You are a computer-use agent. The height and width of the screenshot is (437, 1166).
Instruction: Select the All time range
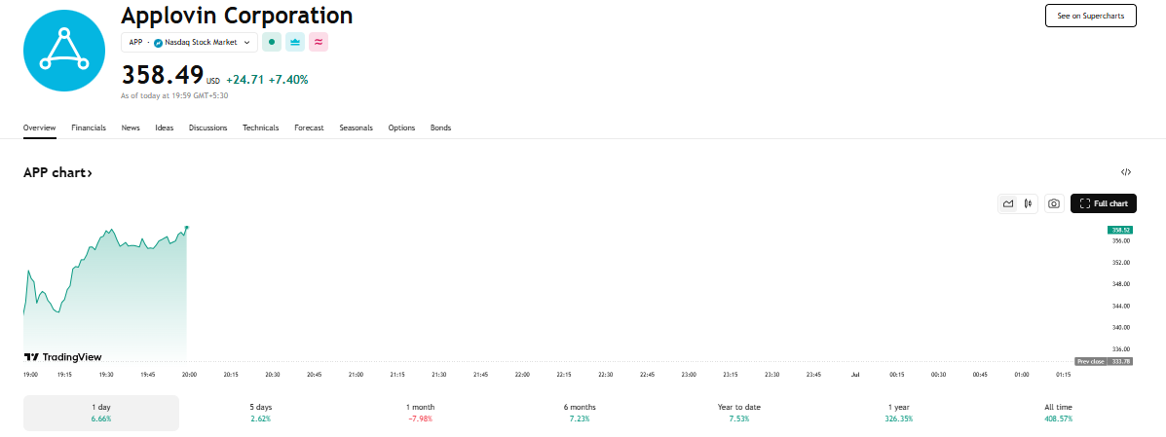(x=1058, y=413)
